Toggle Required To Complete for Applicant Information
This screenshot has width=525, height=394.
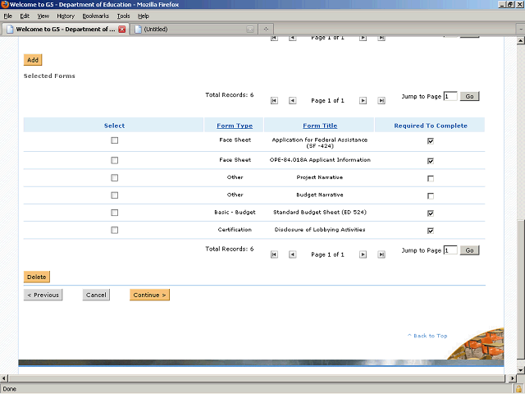click(431, 161)
